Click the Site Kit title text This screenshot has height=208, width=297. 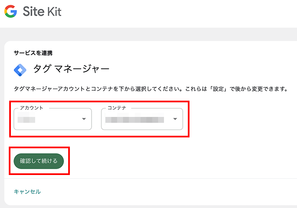[x=42, y=11]
